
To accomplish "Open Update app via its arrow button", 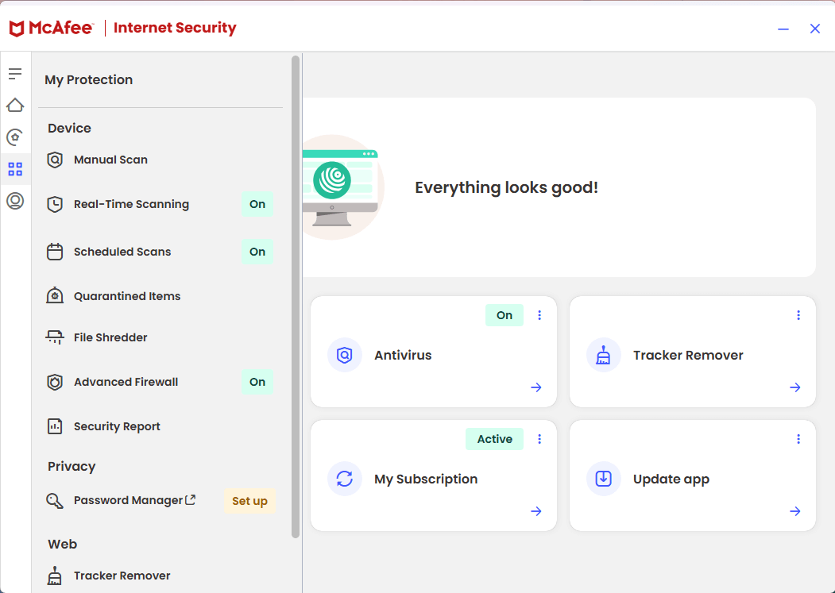I will point(794,511).
